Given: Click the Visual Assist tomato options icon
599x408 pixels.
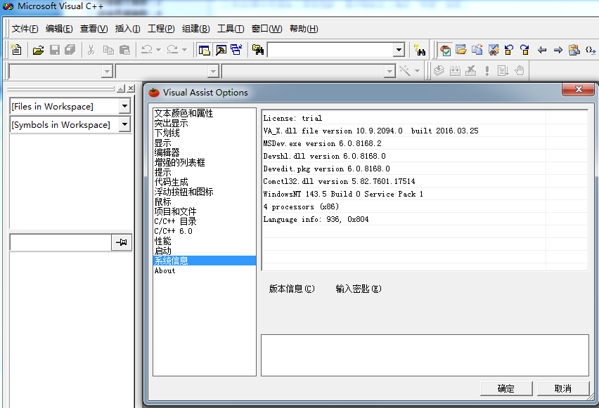Looking at the screenshot, I should [x=445, y=50].
